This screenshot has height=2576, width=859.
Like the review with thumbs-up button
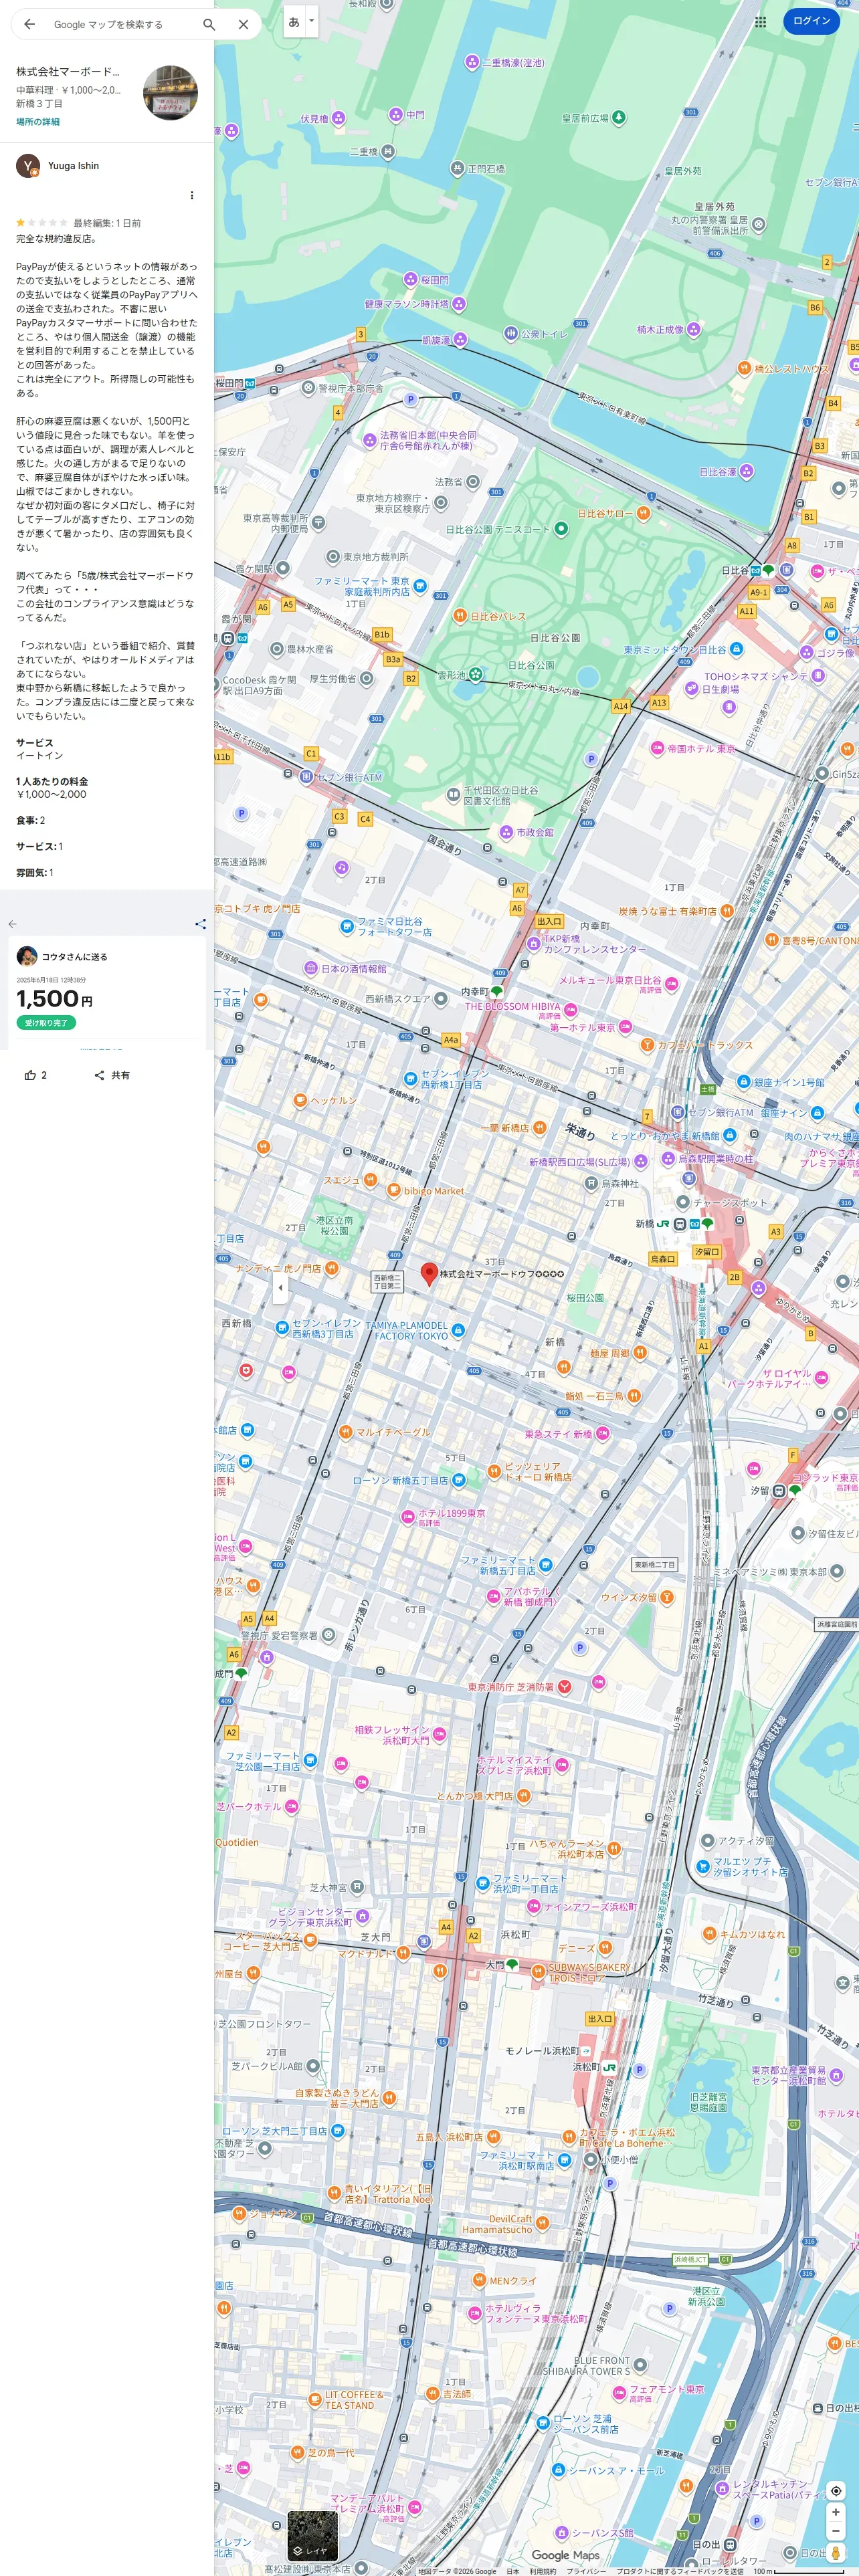(x=35, y=1075)
